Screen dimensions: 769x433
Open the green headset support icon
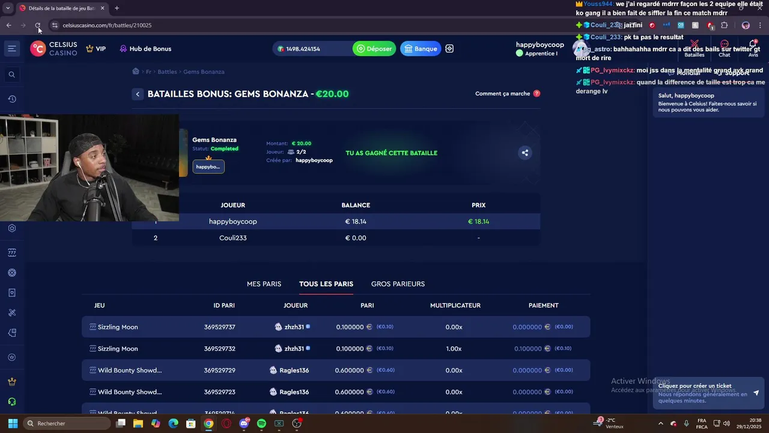(x=11, y=402)
